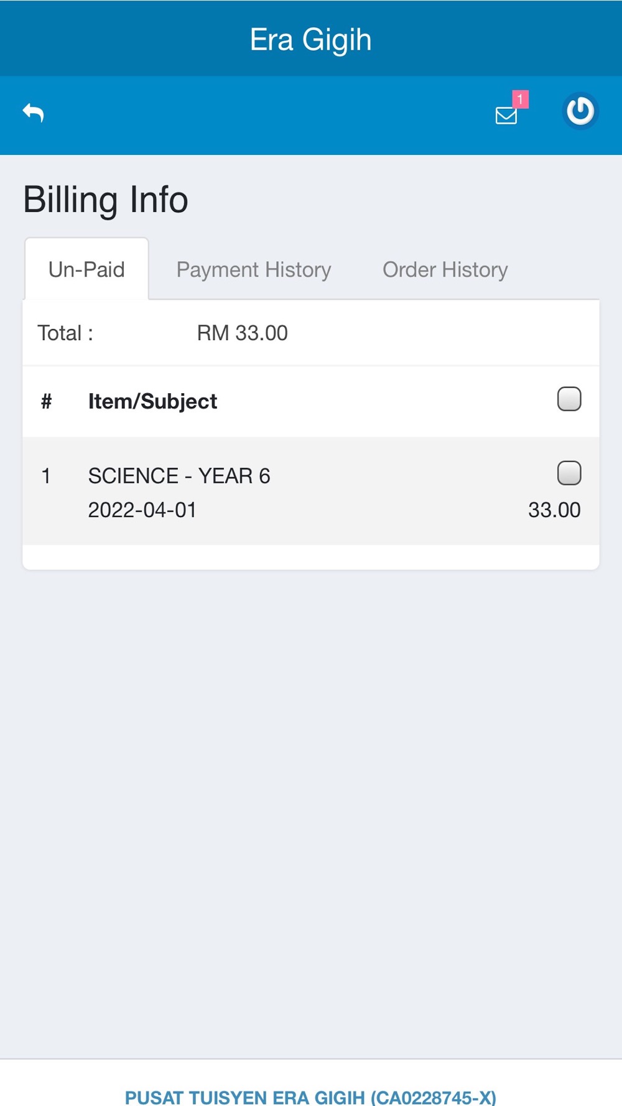The height and width of the screenshot is (1106, 622).
Task: Tick the SCIENCE - YEAR 6 checkbox
Action: [569, 473]
